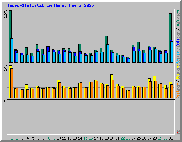This screenshot has width=182, height=142.
Task: Click the 1205 axis value
Action: (5, 14)
